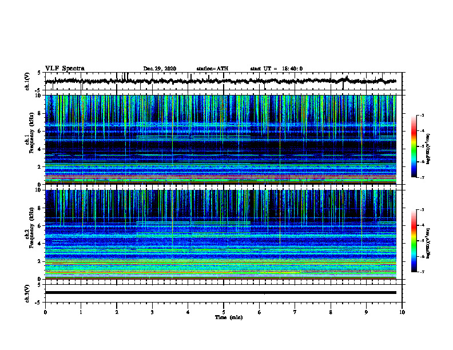Click the ch.1 waveform trace panel
This screenshot has height=350, width=453.
pyautogui.click(x=224, y=81)
